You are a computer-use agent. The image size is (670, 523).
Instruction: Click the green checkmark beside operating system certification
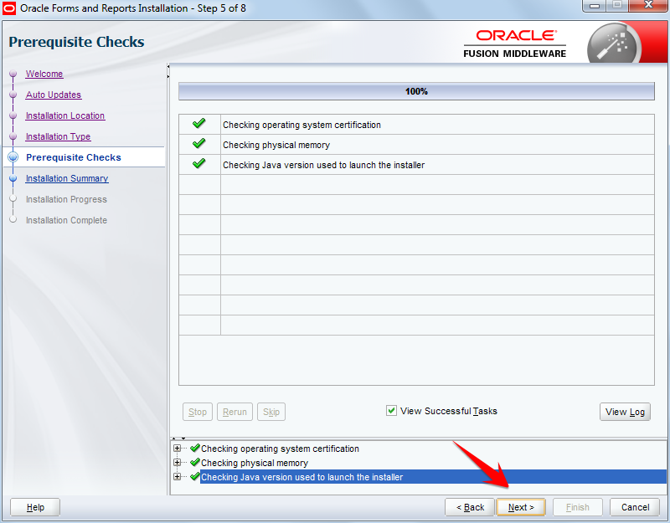pos(198,123)
